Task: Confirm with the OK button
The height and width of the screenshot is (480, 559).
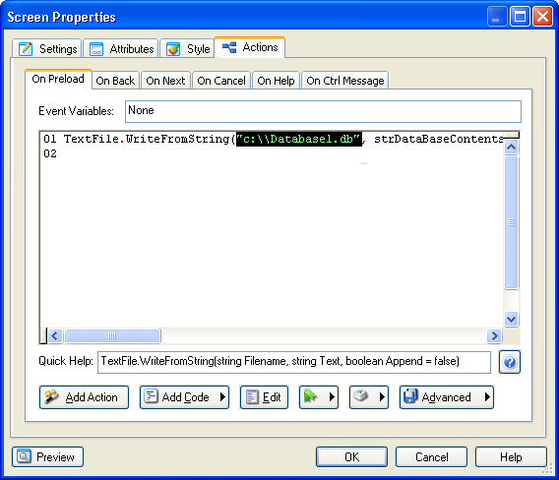Action: (x=351, y=456)
